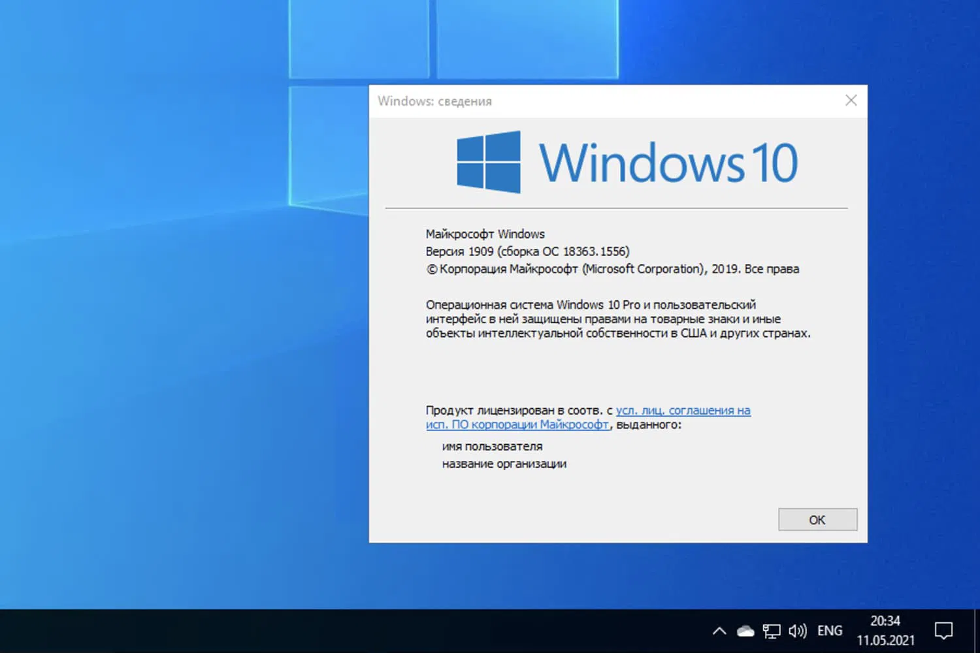Click the 'Windows: сведения' title bar

[x=588, y=101]
